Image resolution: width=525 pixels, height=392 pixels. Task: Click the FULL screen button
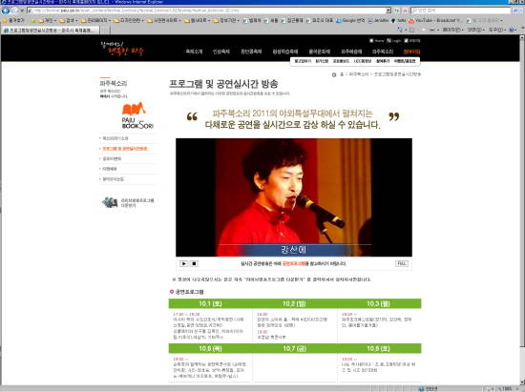(x=402, y=263)
